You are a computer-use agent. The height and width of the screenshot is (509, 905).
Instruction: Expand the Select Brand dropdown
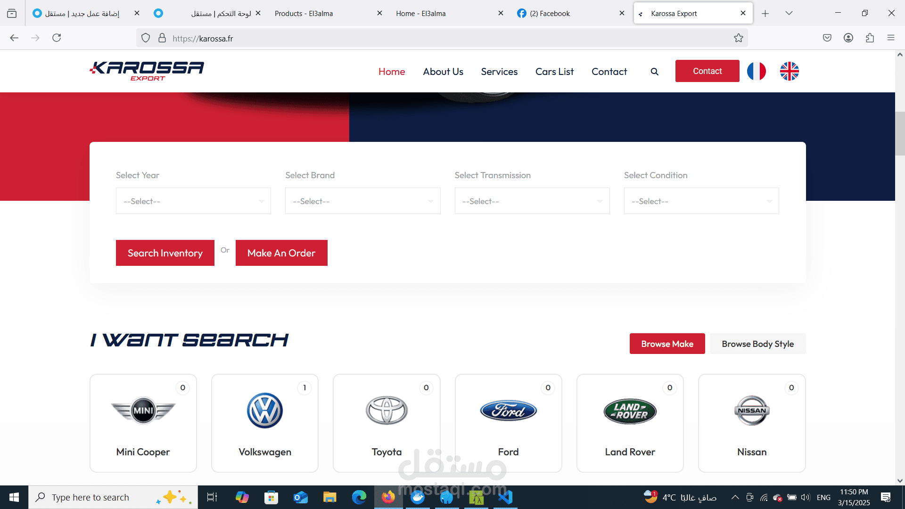click(362, 201)
